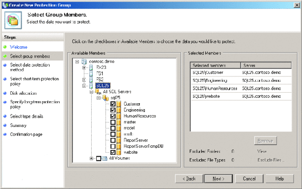Collapse the sql25 instance node

(x=99, y=98)
